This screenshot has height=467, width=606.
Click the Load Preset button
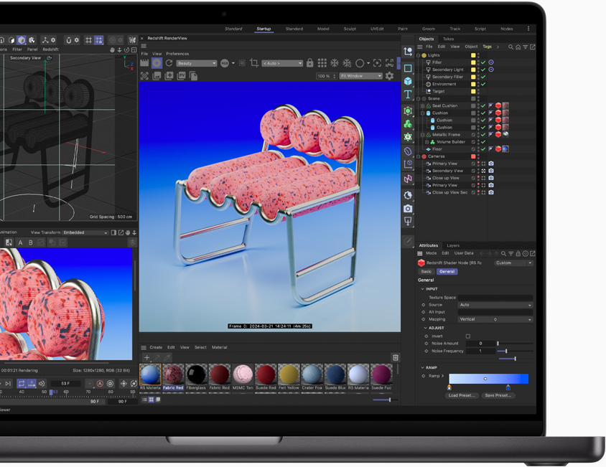pyautogui.click(x=462, y=395)
